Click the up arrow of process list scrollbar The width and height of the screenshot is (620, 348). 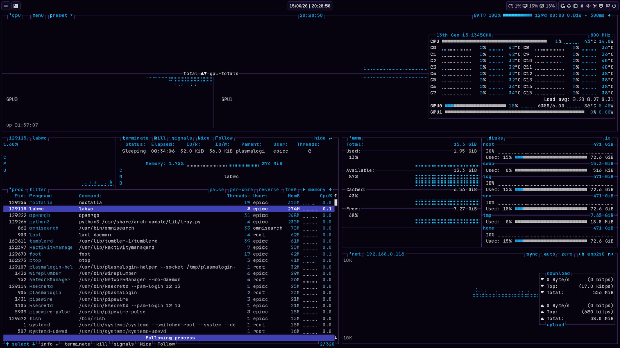point(336,196)
